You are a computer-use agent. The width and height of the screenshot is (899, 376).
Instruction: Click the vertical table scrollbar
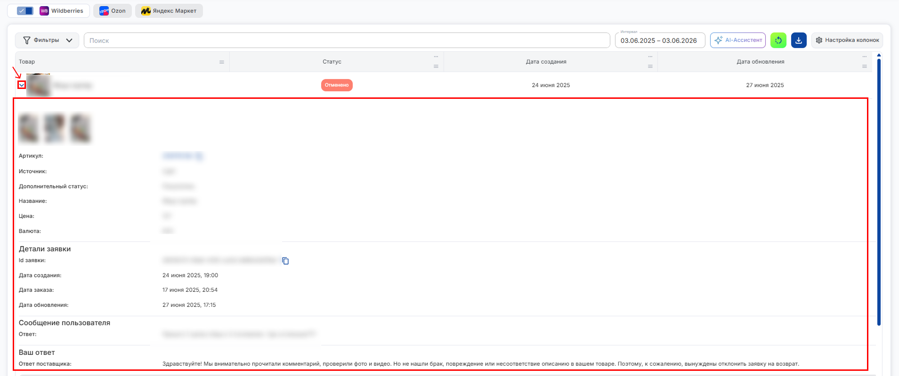(x=879, y=189)
